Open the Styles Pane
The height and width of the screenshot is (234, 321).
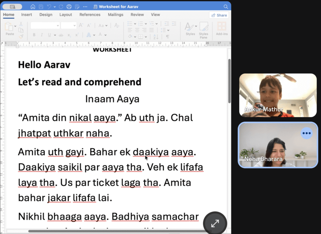[x=203, y=30]
